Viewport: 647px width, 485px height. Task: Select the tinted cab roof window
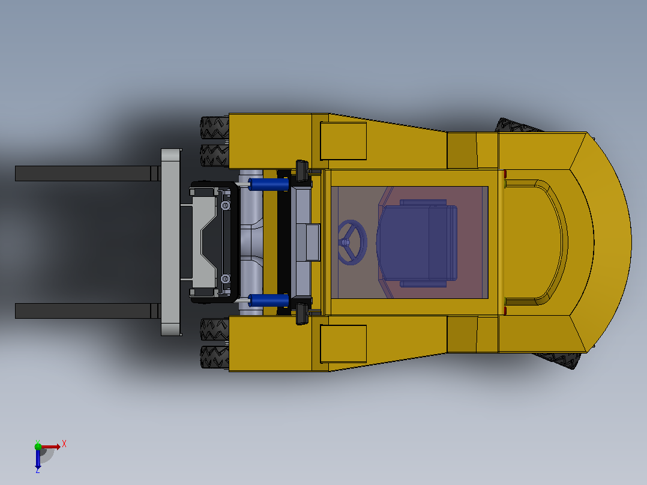tap(409, 242)
